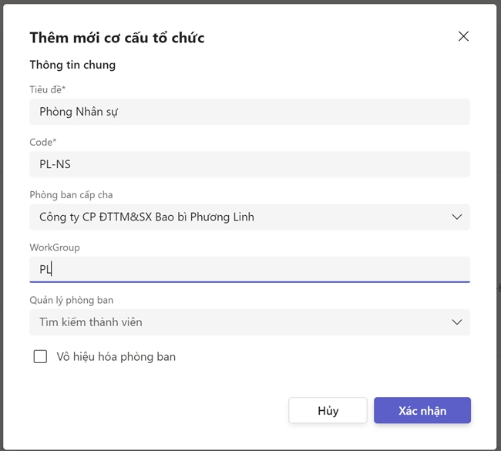Click the dialog title Thêm mới cơ cấu tổ chức
501x451 pixels.
[117, 37]
